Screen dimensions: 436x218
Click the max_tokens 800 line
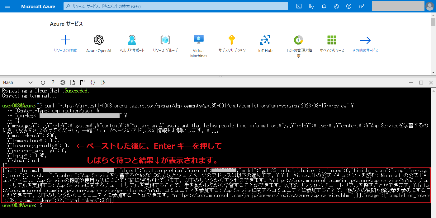(32, 135)
